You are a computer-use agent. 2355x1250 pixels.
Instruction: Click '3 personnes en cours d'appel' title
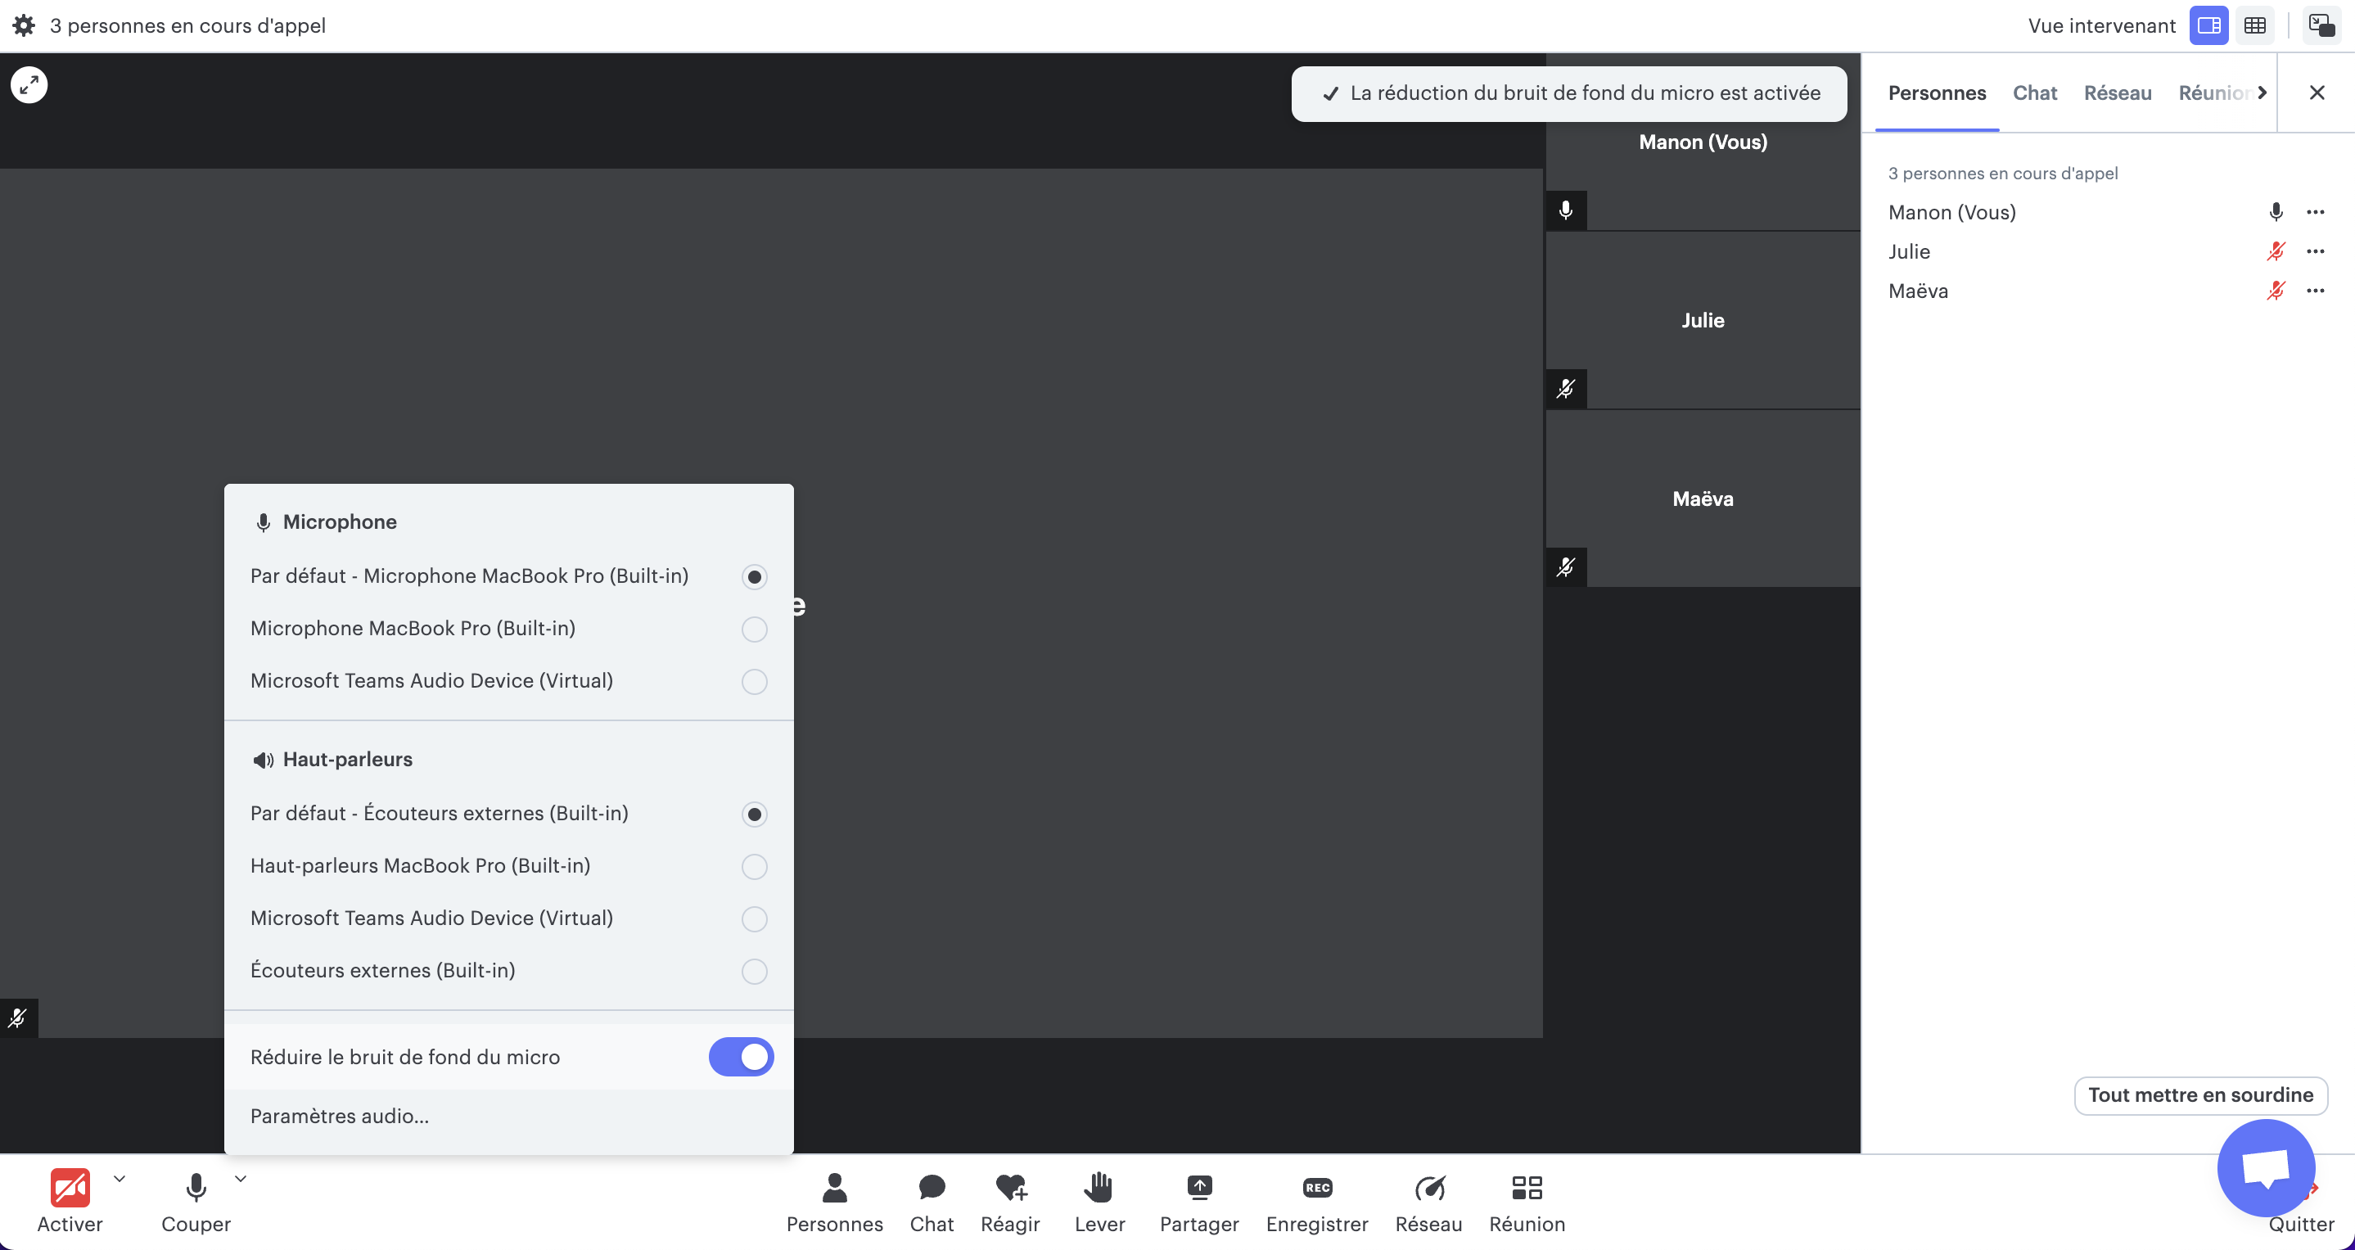(187, 25)
